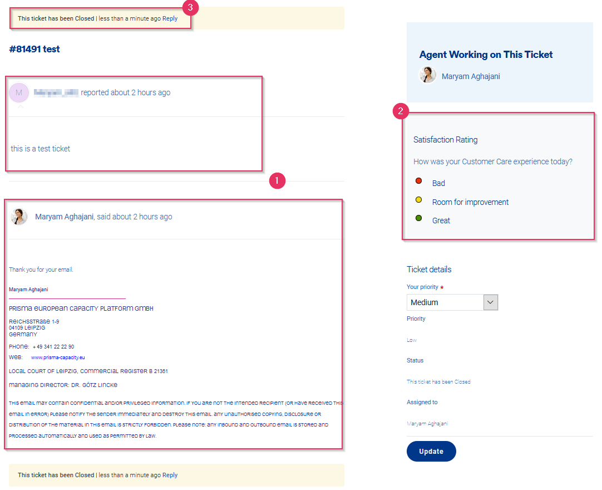Select the red Bad rating dot
The height and width of the screenshot is (490, 602).
419,181
